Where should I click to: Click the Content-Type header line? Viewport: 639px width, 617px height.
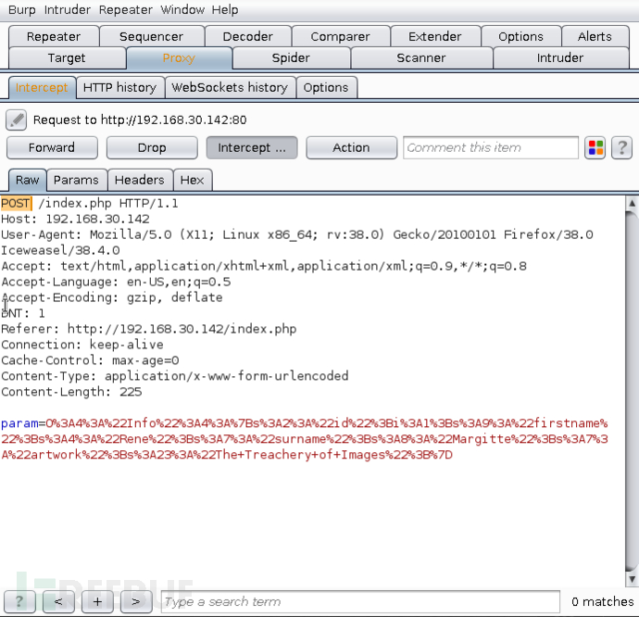pos(175,375)
